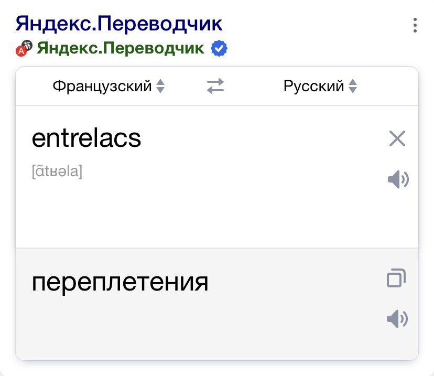The width and height of the screenshot is (434, 376).
Task: Click inside the translation result area
Action: 210,309
